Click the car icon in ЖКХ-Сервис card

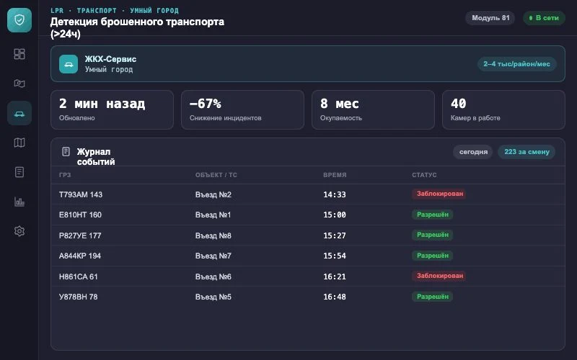(x=69, y=64)
